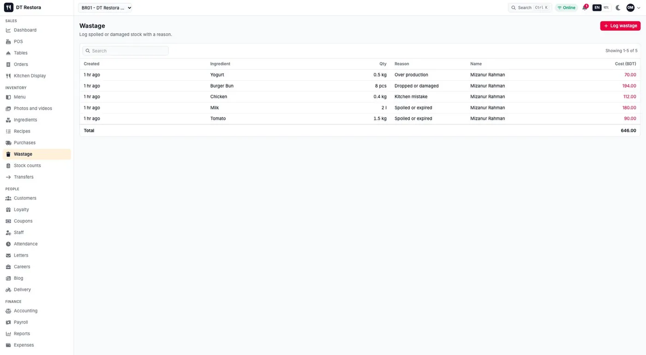Click the Log wastage button
The height and width of the screenshot is (355, 646).
[620, 26]
